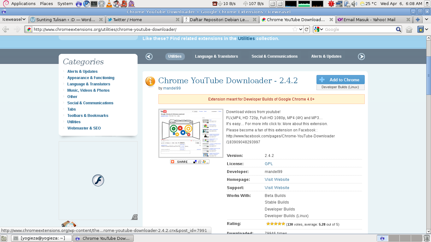
Task: Click the five-star rating stars
Action: 276,224
